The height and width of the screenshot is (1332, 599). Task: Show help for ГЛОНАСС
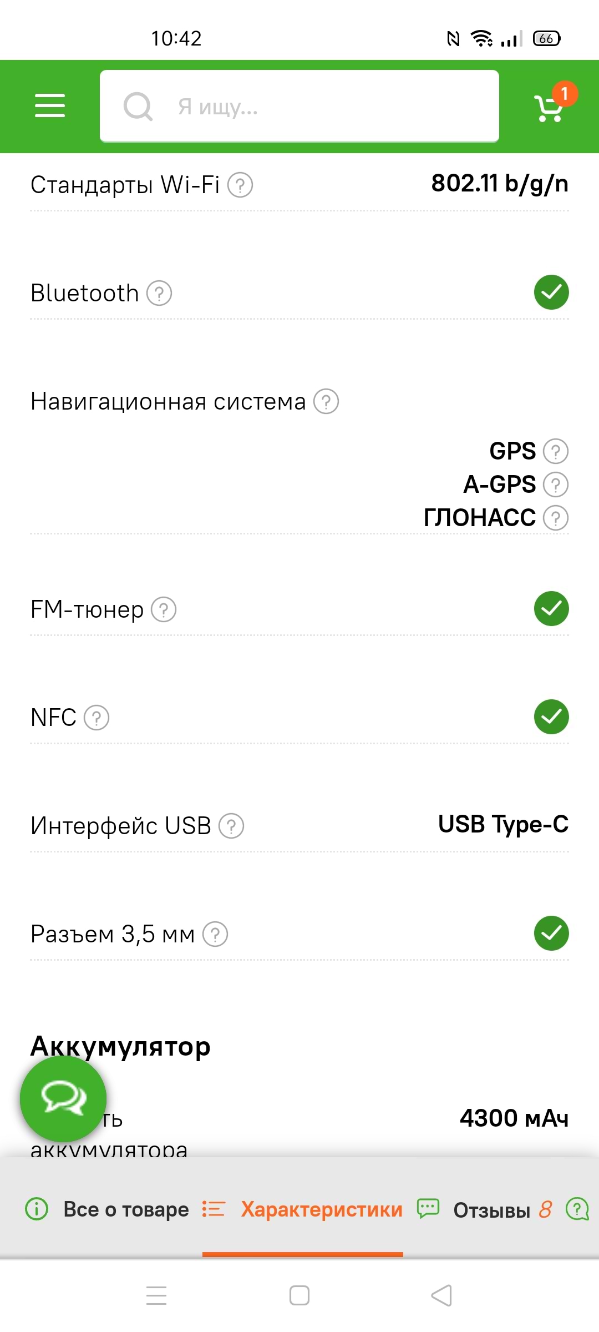[555, 518]
